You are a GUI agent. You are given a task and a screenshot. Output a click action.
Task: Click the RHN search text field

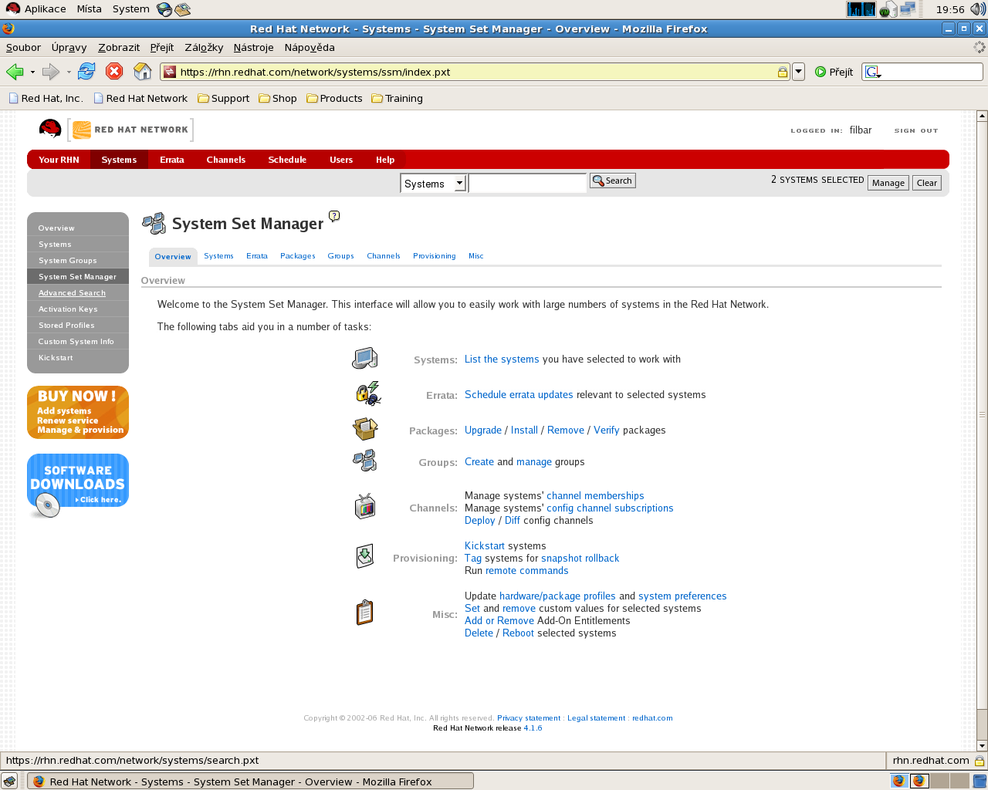(527, 184)
